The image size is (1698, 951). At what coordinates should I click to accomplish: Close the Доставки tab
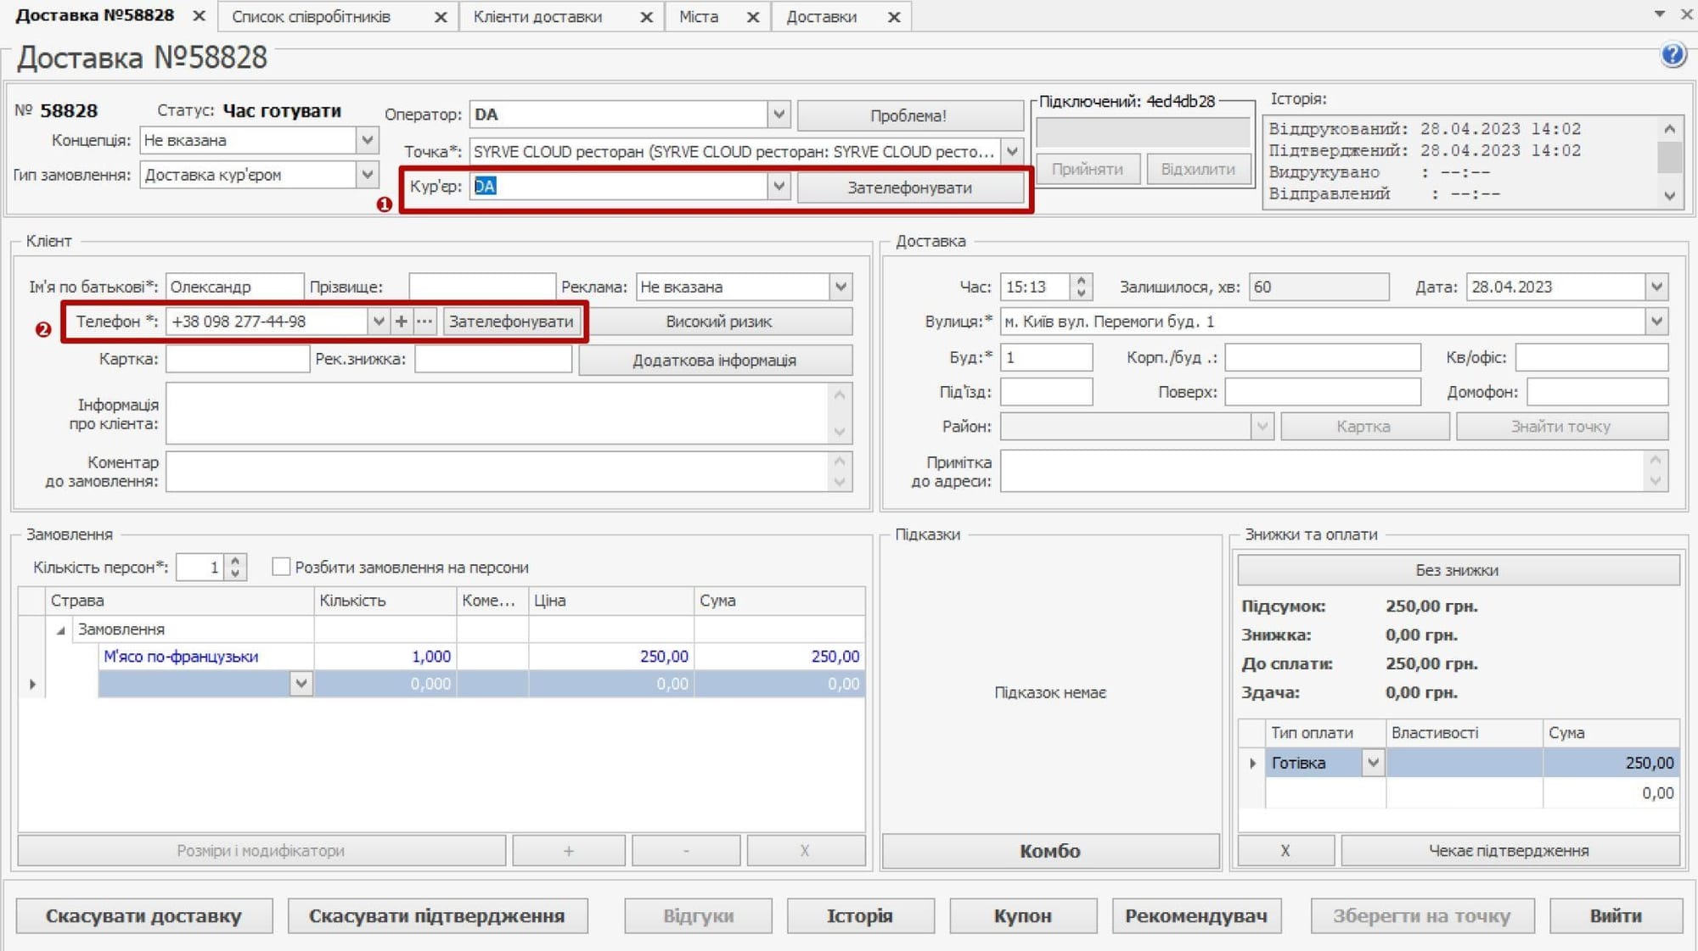tap(893, 17)
